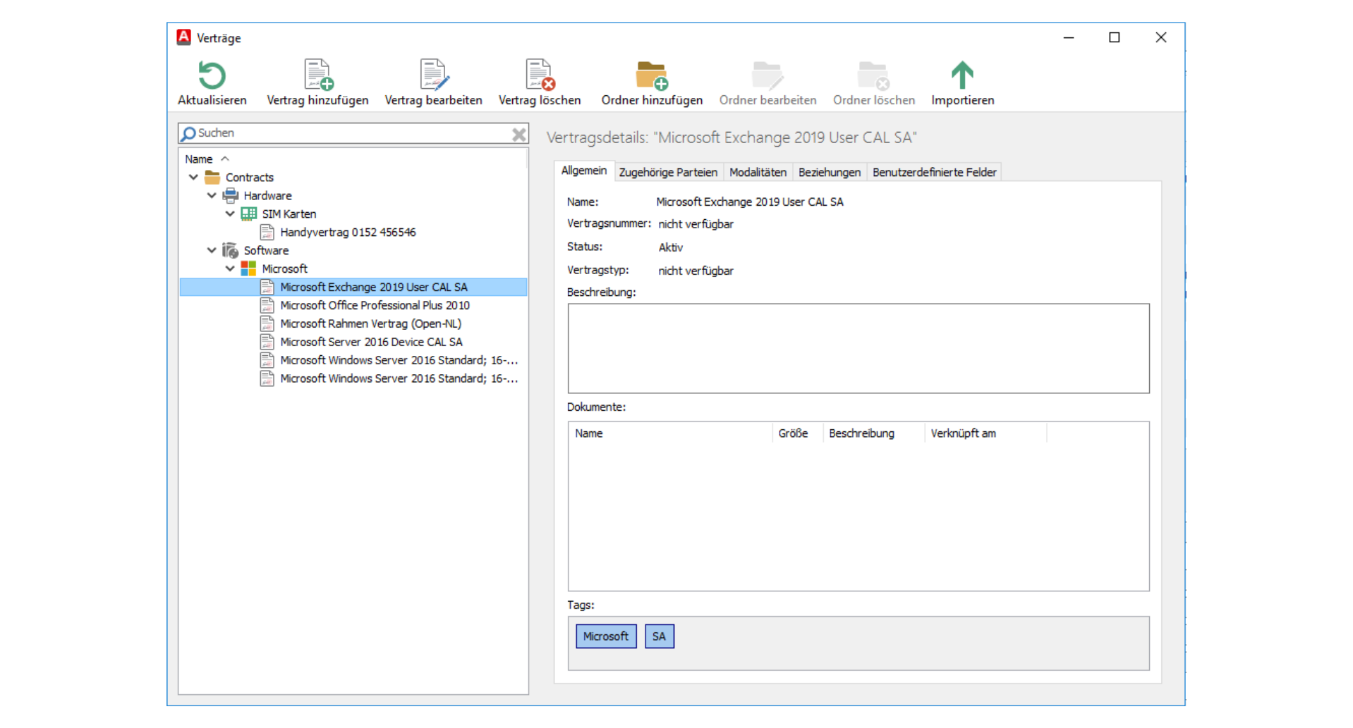Screen dimensions: 1353x728
Task: Click the Contracts folder icon
Action: (212, 177)
